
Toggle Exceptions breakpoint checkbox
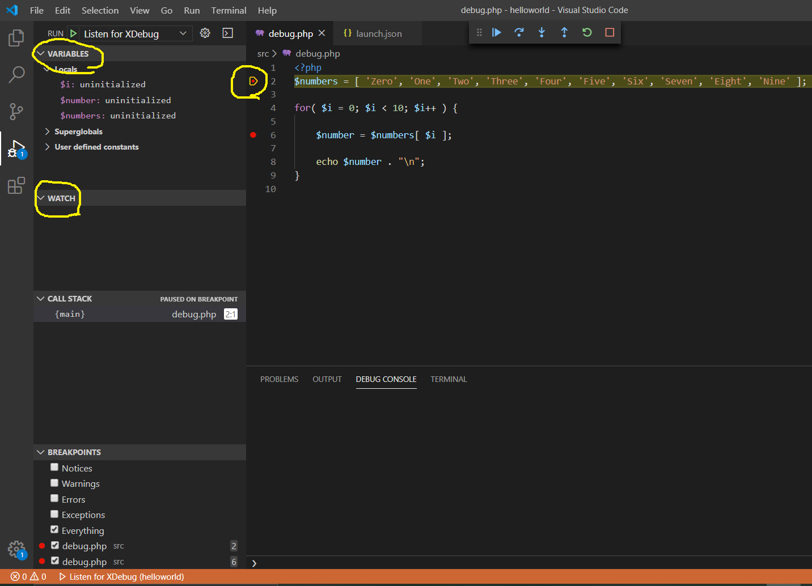pyautogui.click(x=54, y=514)
